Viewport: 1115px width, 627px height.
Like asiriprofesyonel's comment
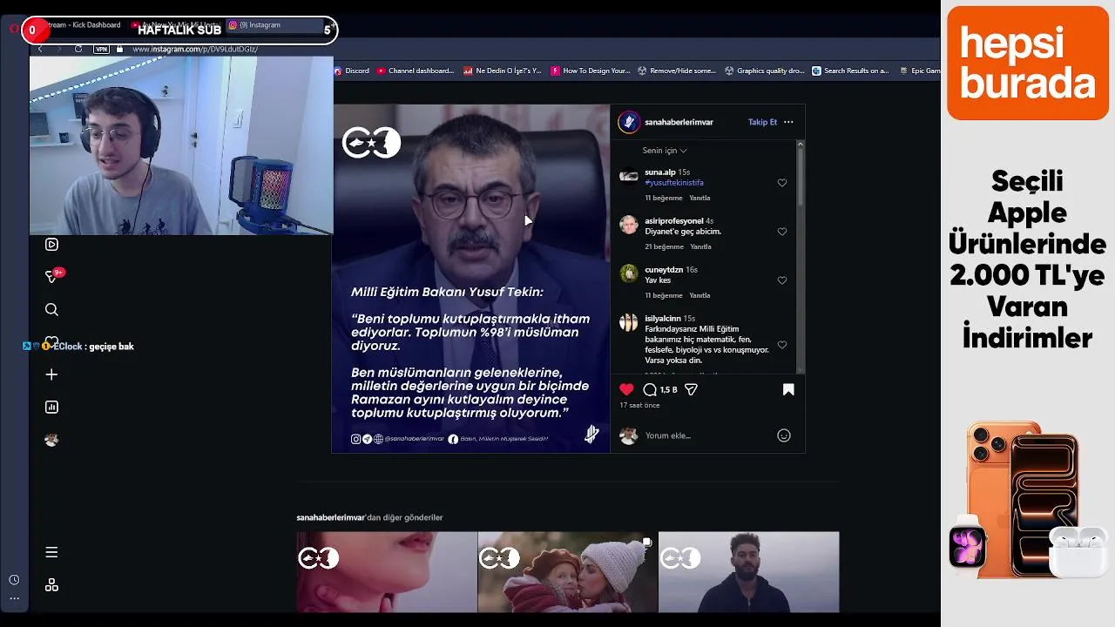(x=782, y=232)
